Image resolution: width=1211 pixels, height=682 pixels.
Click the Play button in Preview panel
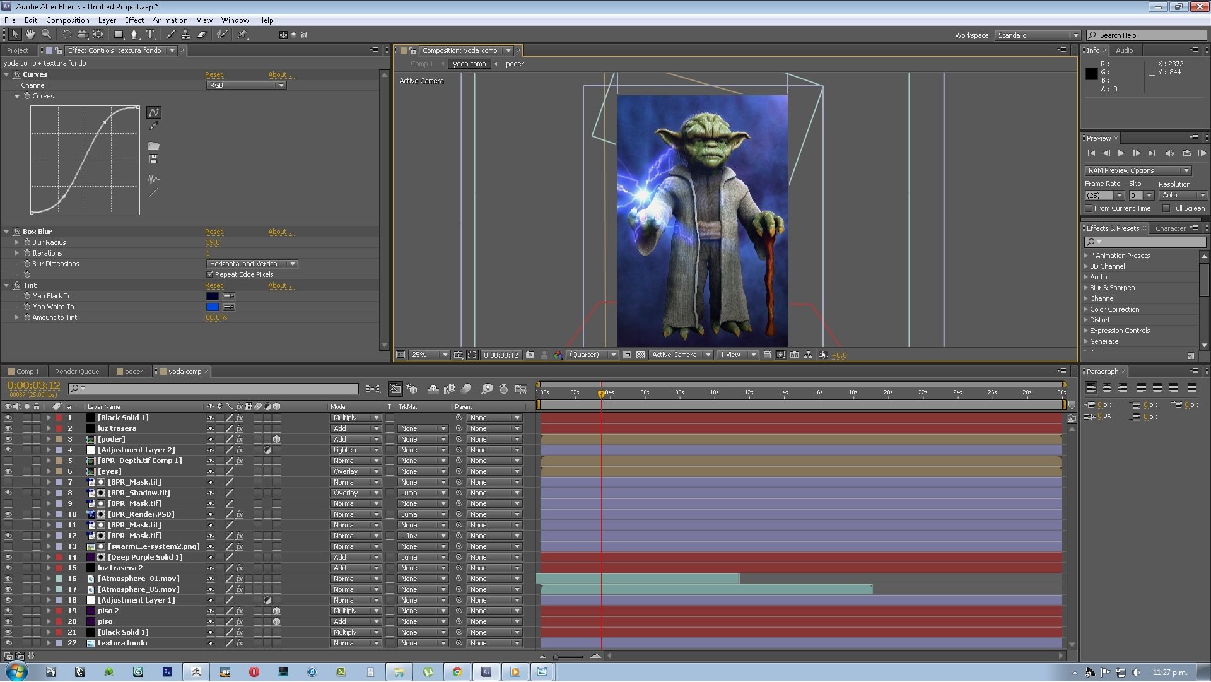pos(1121,153)
